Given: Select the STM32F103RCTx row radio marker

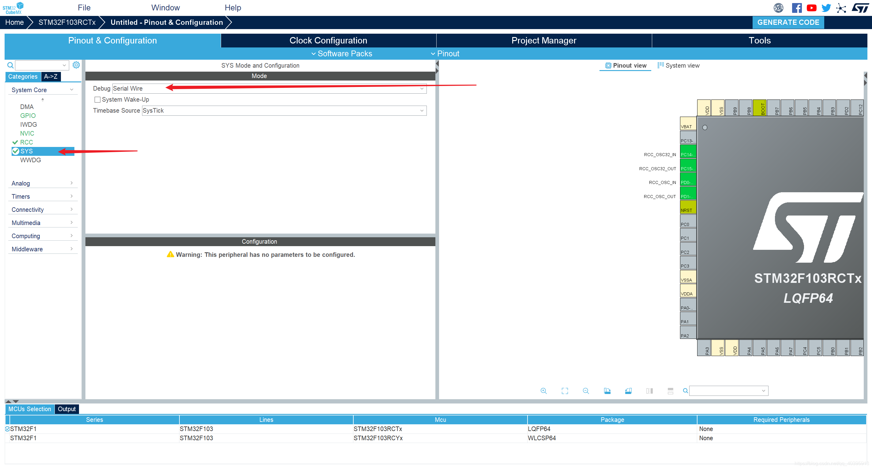Looking at the screenshot, I should click(x=7, y=429).
